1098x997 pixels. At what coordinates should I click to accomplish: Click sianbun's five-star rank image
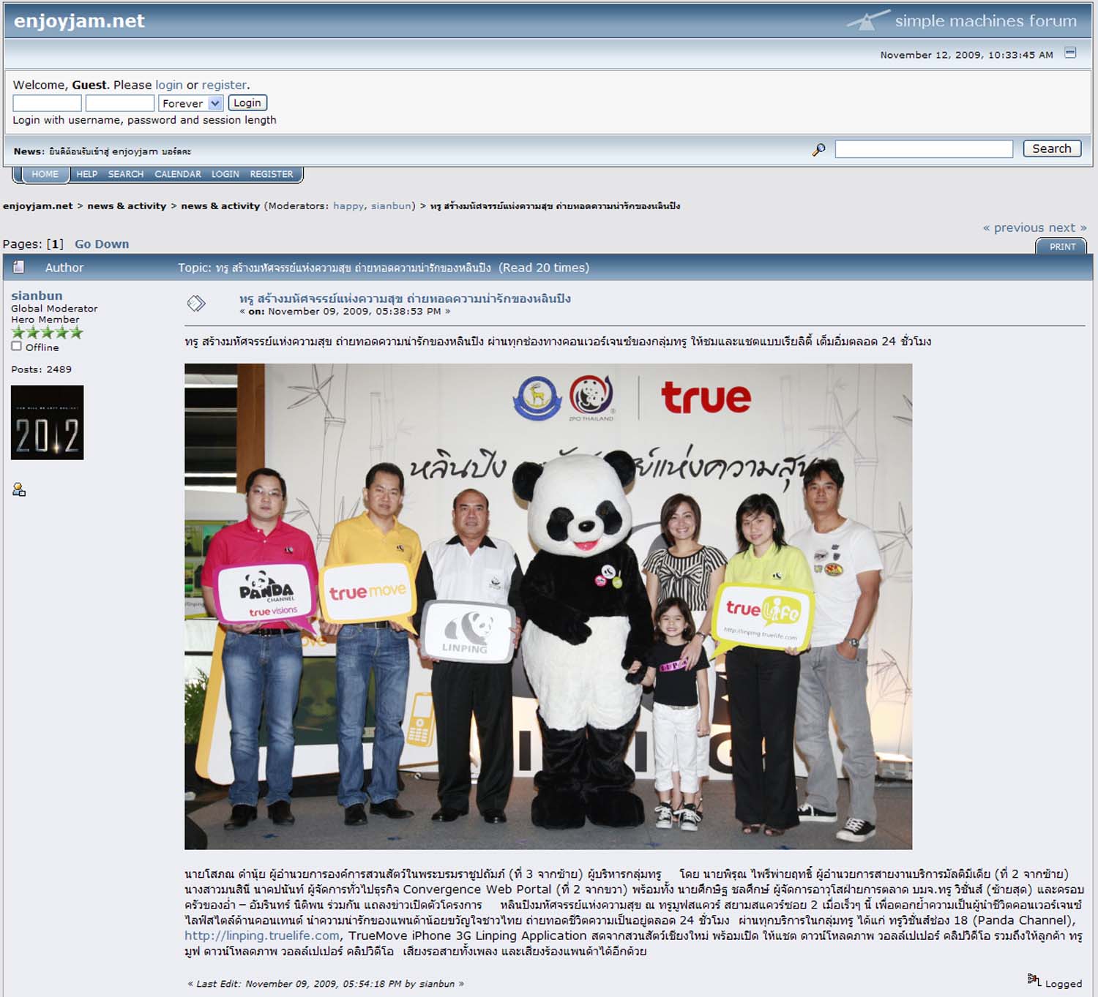[47, 333]
